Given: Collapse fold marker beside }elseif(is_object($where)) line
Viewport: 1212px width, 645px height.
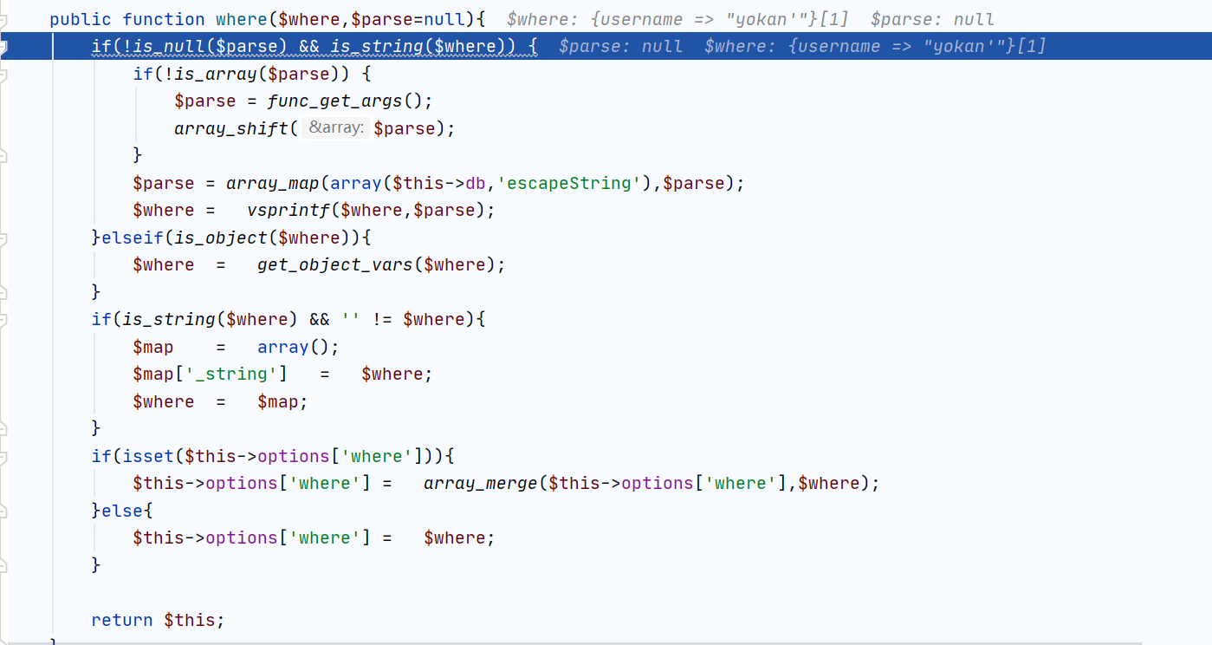Looking at the screenshot, I should [3, 238].
